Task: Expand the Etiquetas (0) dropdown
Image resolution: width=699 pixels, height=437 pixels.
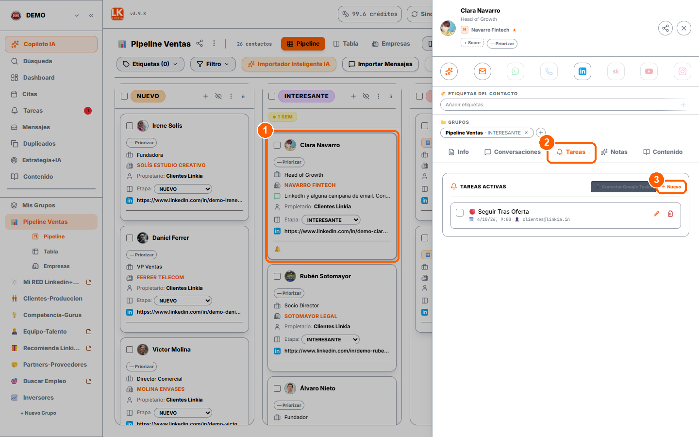Action: (150, 64)
